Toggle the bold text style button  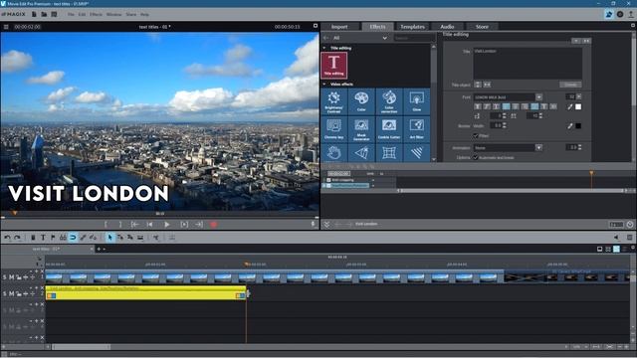tap(478, 106)
